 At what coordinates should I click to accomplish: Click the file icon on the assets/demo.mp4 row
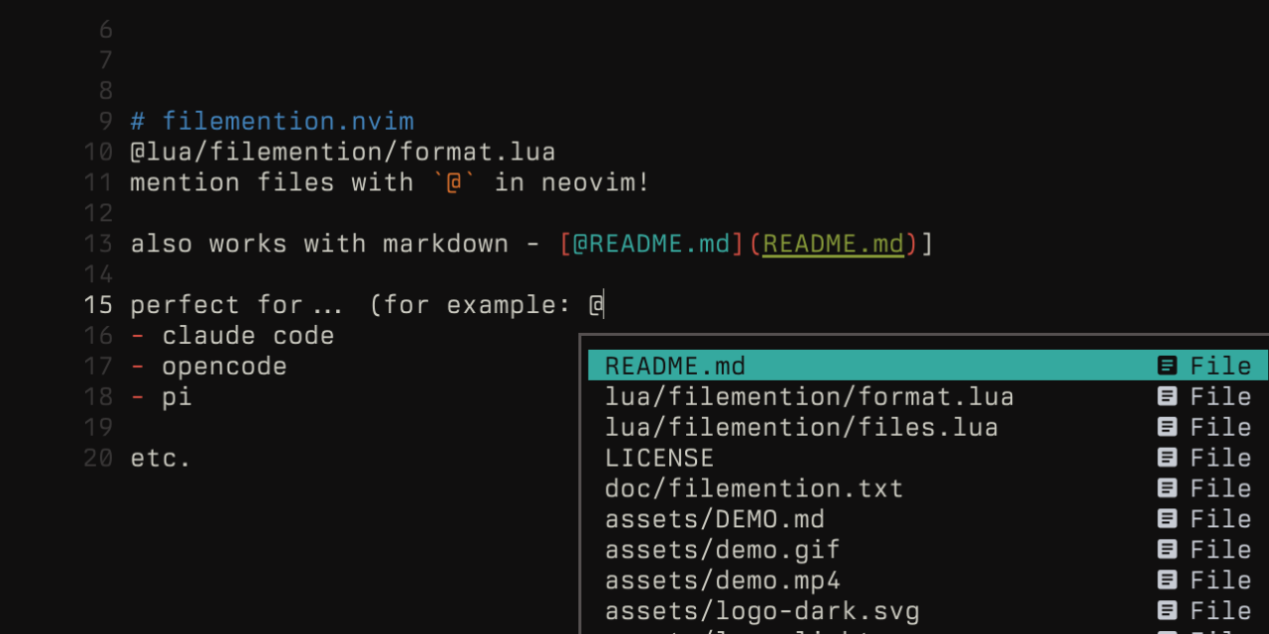tap(1168, 581)
